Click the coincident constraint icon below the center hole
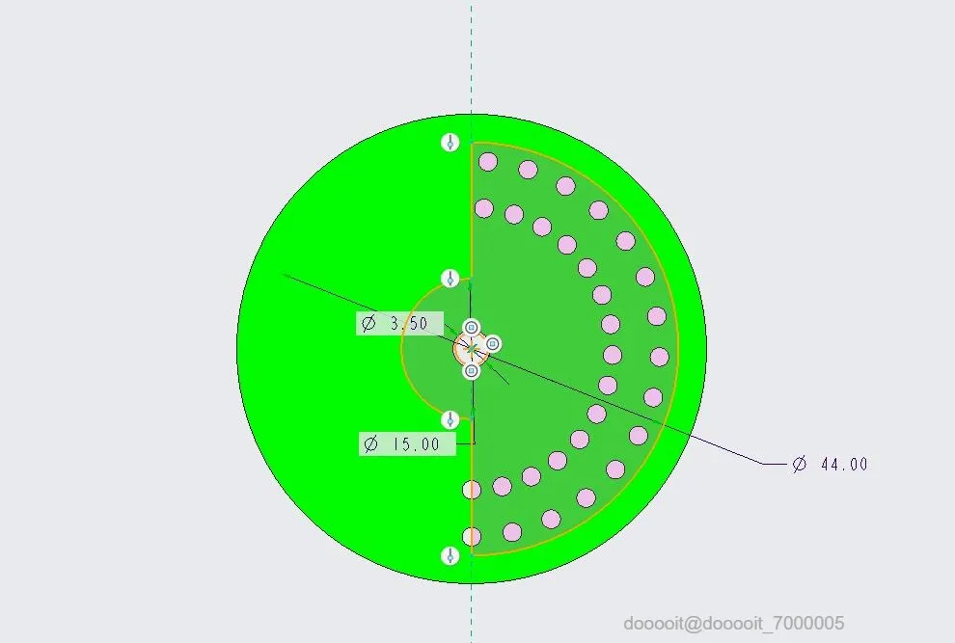 (x=472, y=370)
